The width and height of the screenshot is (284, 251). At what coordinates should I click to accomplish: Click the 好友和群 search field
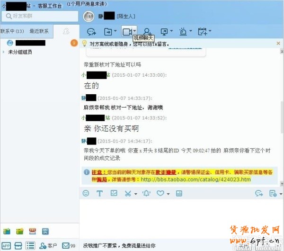(x=40, y=16)
